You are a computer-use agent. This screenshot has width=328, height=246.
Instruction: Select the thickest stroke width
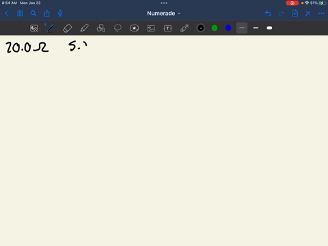[269, 28]
